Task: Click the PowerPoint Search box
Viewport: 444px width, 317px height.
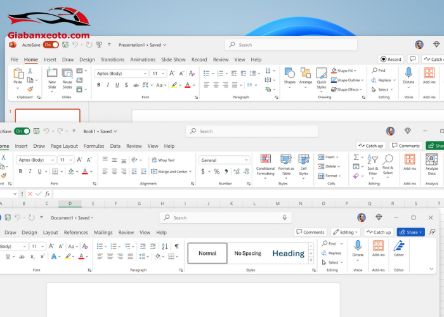Action: click(x=291, y=45)
